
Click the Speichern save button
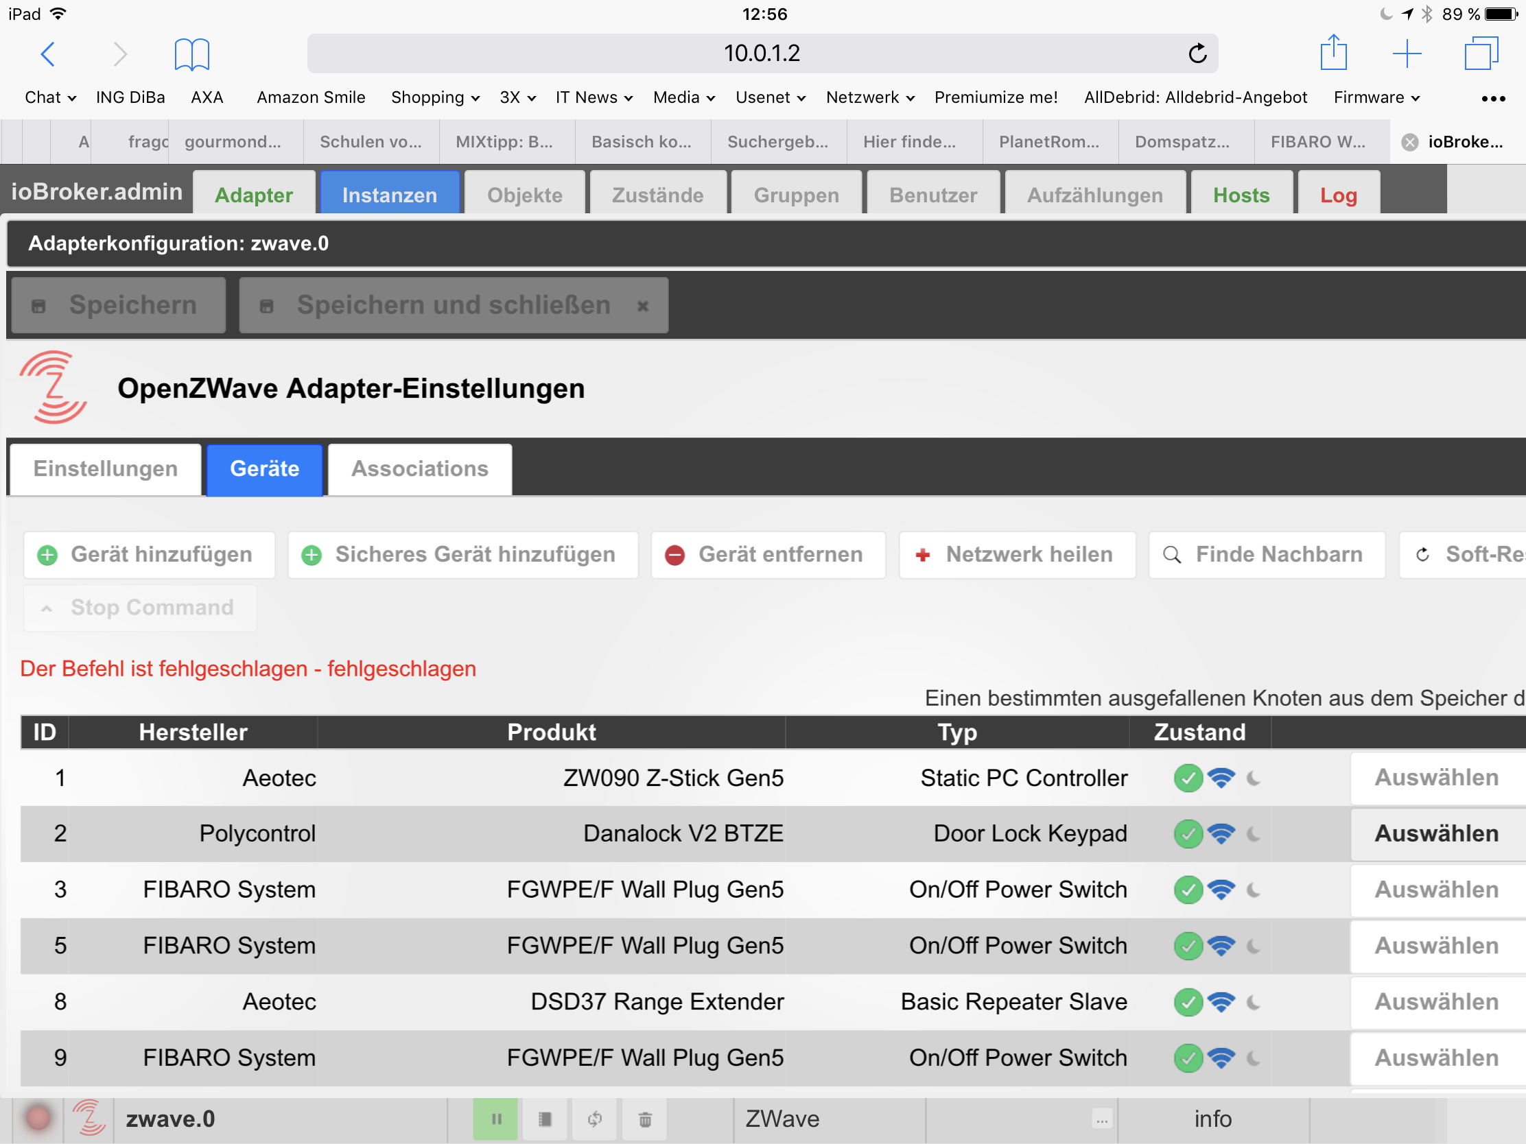pos(119,305)
